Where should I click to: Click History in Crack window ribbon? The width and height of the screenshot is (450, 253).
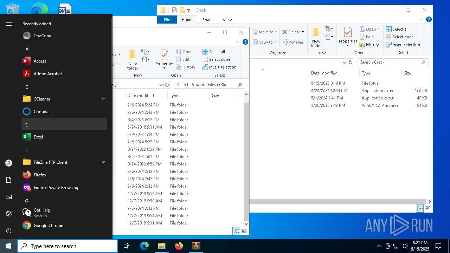pos(369,45)
